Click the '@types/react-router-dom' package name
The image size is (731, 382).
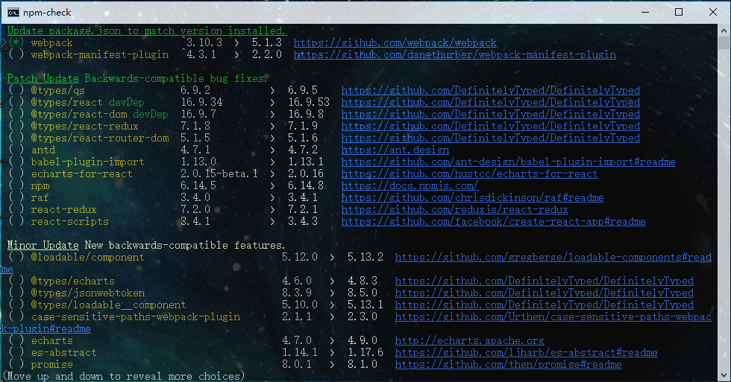(x=100, y=138)
